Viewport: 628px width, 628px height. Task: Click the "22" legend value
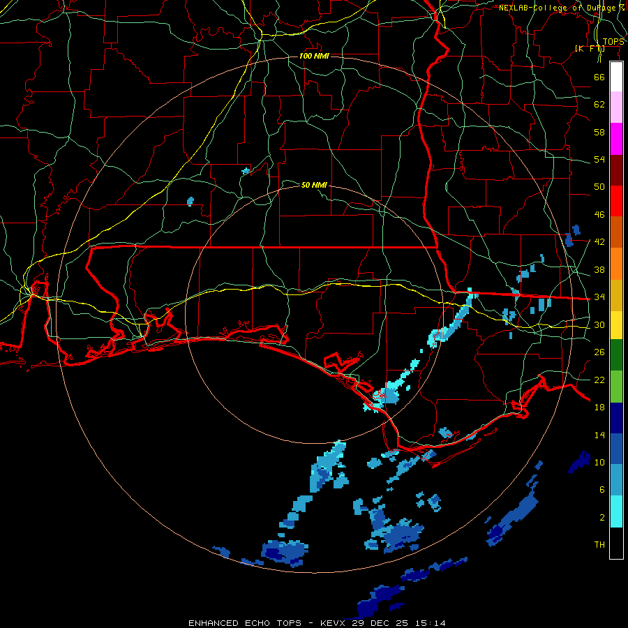(x=599, y=380)
